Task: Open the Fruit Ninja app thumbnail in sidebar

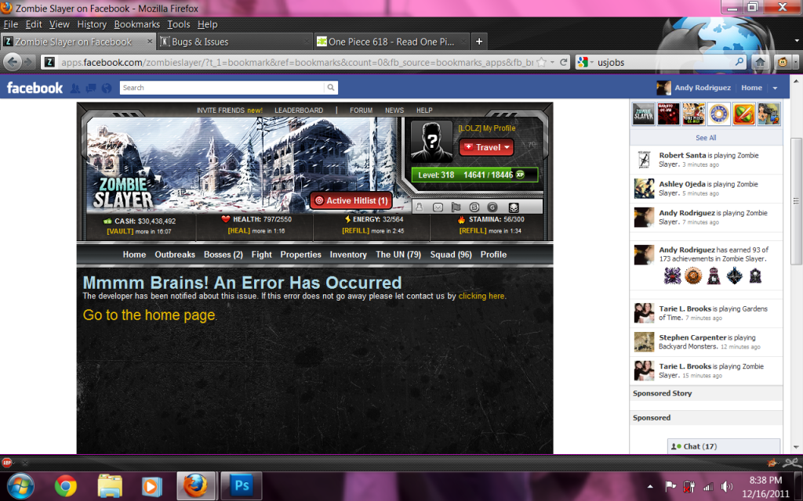Action: (x=743, y=114)
